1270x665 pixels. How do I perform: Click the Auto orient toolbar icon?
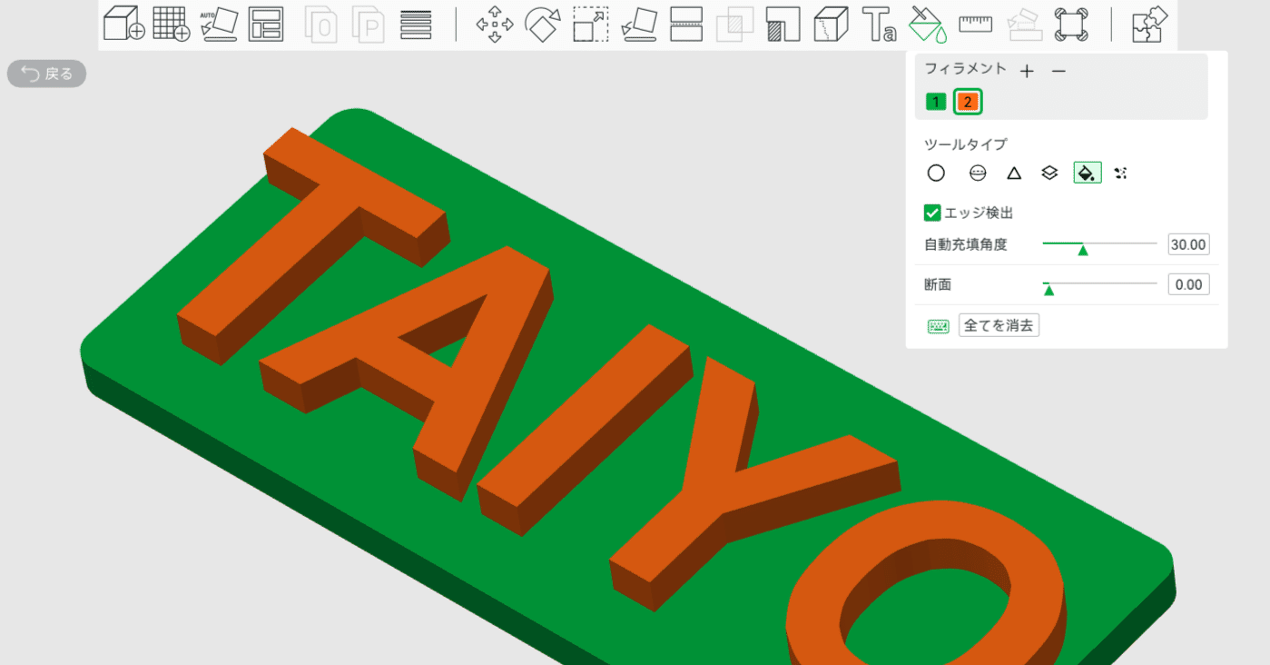click(x=219, y=25)
